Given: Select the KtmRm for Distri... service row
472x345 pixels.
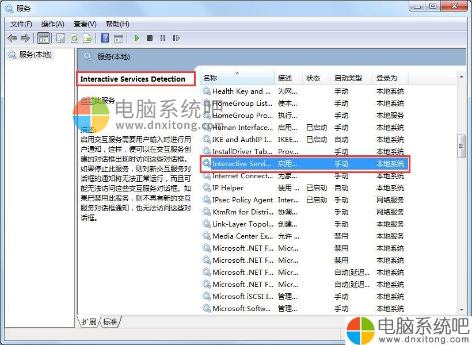Looking at the screenshot, I should [304, 212].
